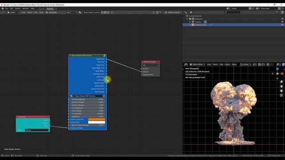This screenshot has width=285, height=160.
Task: Switch to the Layout workspace tab
Action: [x=41, y=9]
